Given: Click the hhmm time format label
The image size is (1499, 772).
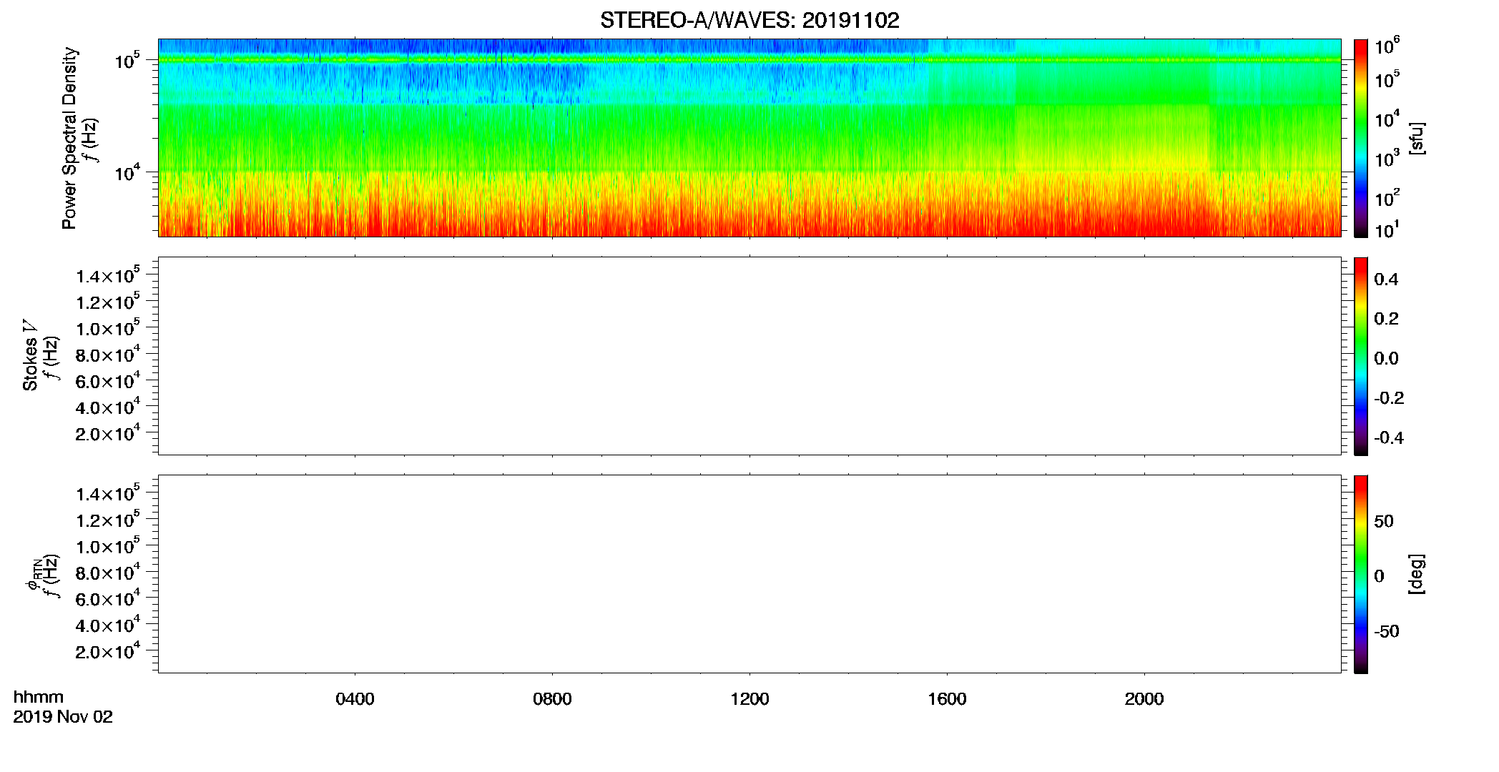Looking at the screenshot, I should click(39, 697).
